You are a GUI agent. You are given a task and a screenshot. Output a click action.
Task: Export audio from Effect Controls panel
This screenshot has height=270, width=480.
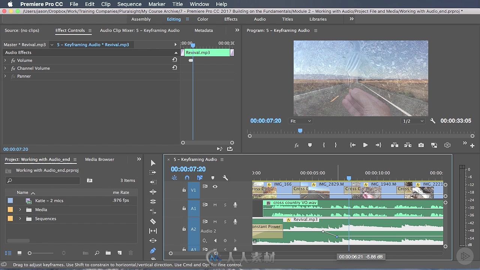pyautogui.click(x=229, y=149)
